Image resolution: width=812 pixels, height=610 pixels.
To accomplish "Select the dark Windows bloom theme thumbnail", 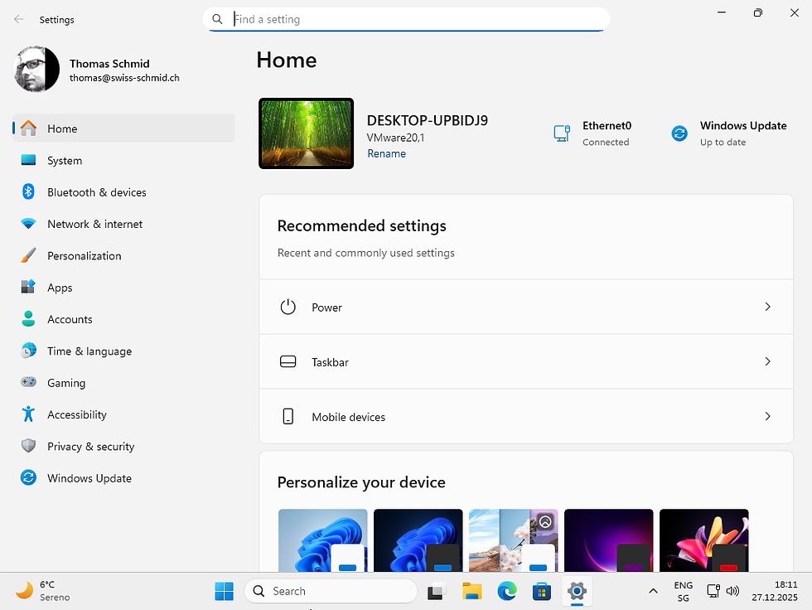I will [418, 540].
